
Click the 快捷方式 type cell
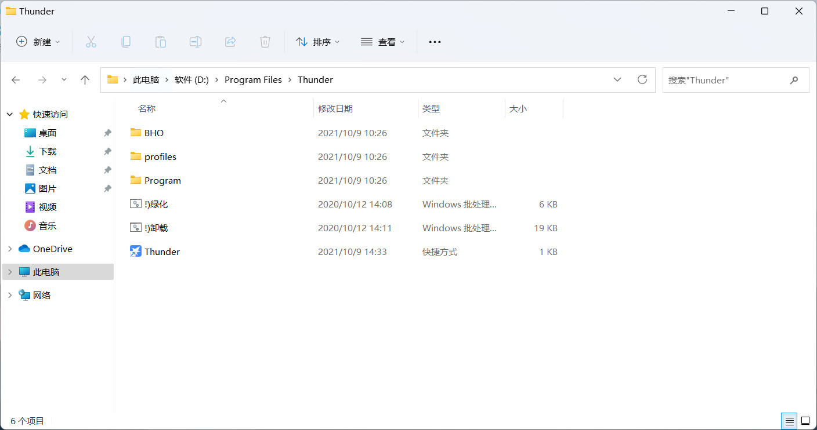(x=440, y=252)
